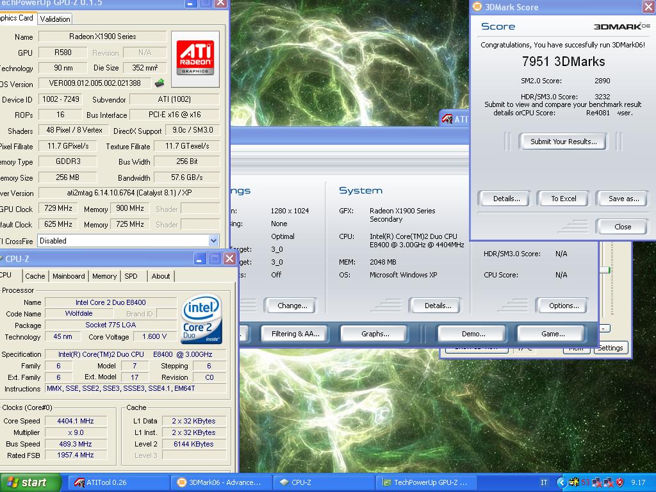Click the Driver Version field in GPU-Z

tap(129, 193)
